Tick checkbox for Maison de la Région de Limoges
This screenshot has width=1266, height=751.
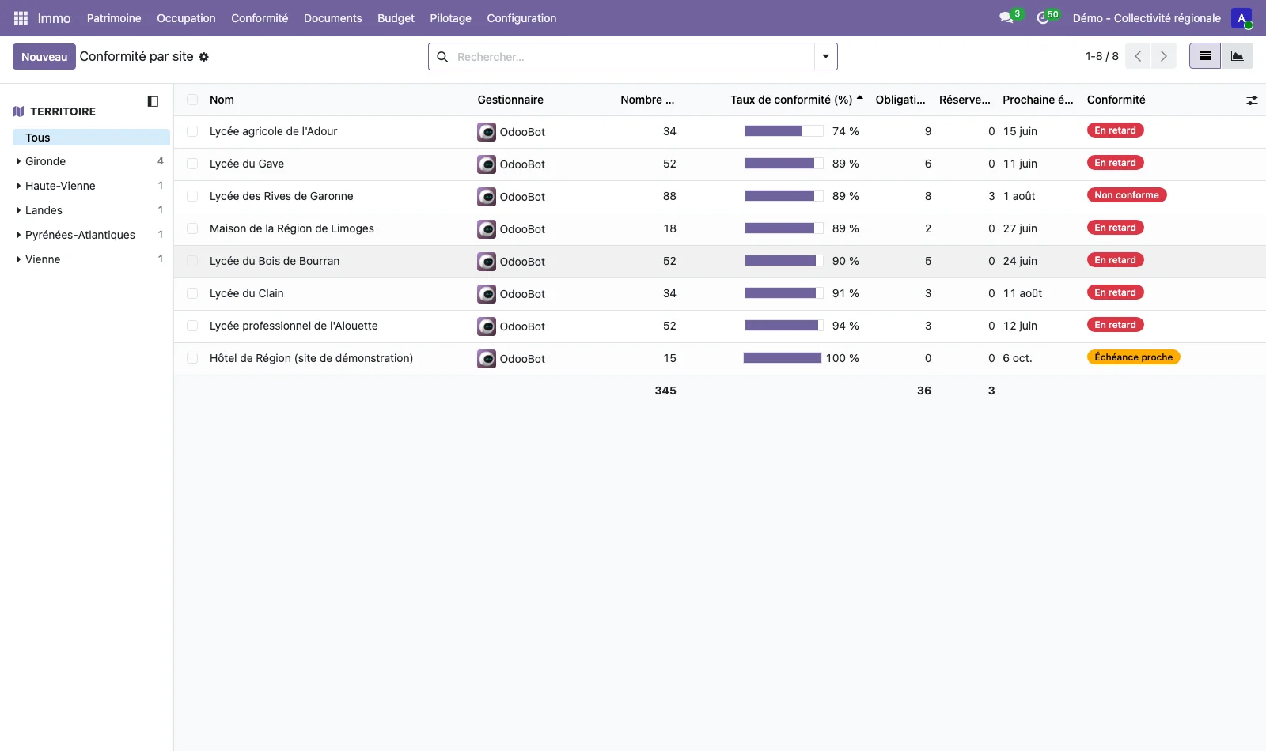192,228
